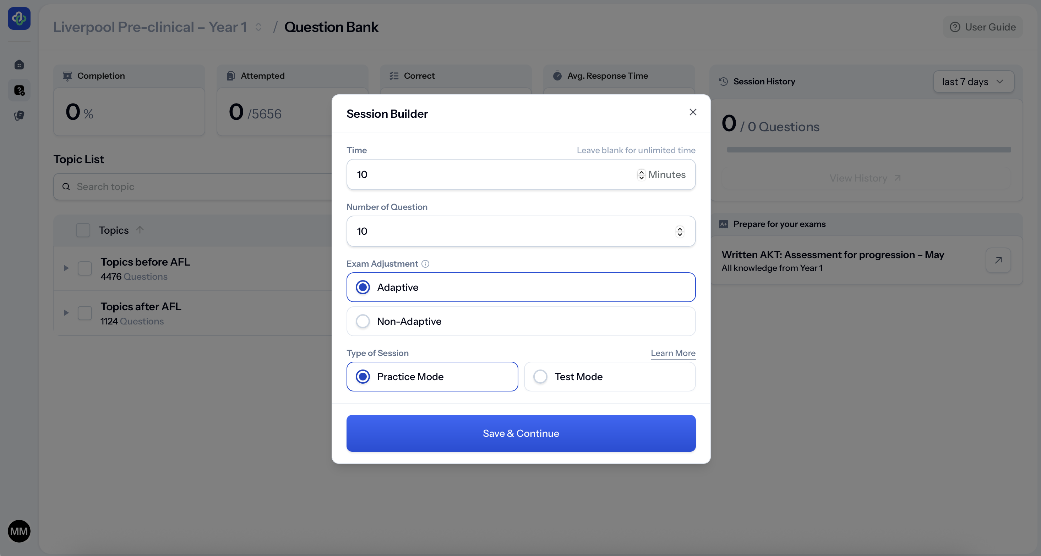This screenshot has height=556, width=1041.
Task: Expand the Topics after AFL group
Action: point(66,313)
